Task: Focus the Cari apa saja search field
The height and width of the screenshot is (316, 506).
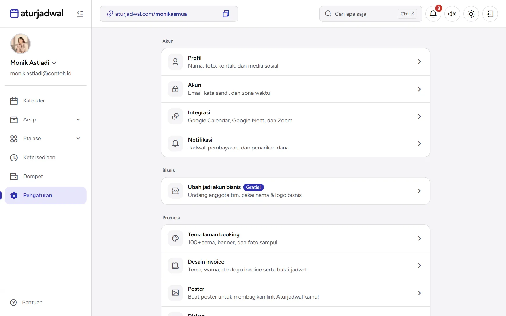Action: pyautogui.click(x=371, y=14)
